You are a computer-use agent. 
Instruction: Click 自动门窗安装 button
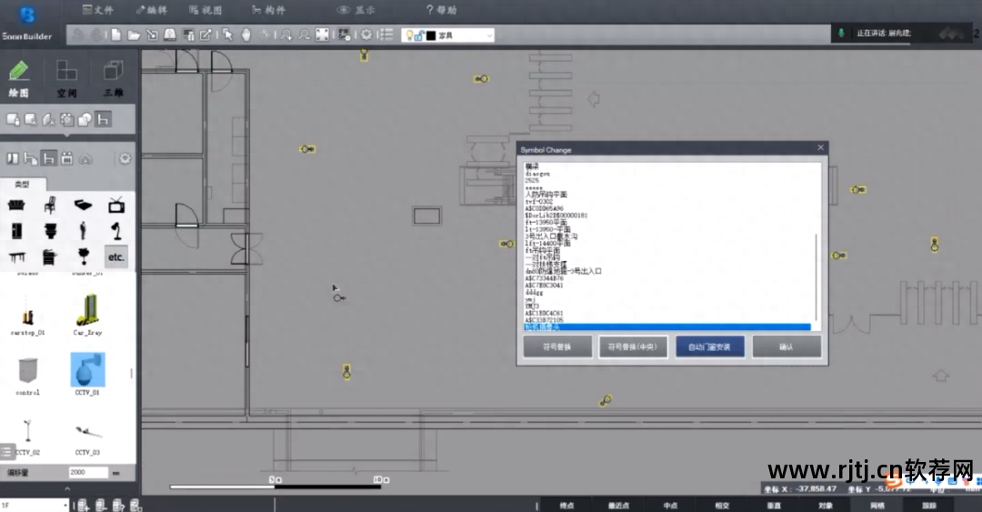click(x=709, y=346)
